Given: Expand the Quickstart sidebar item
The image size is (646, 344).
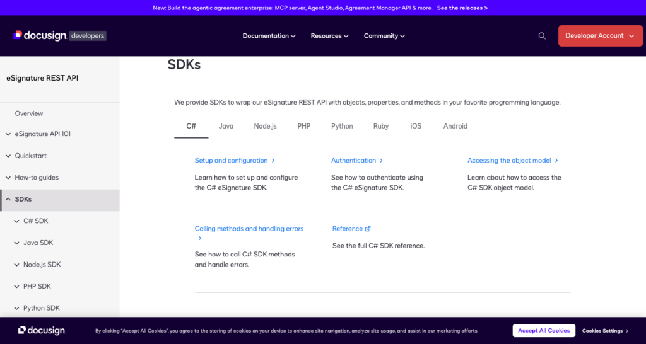Looking at the screenshot, I should coord(60,156).
